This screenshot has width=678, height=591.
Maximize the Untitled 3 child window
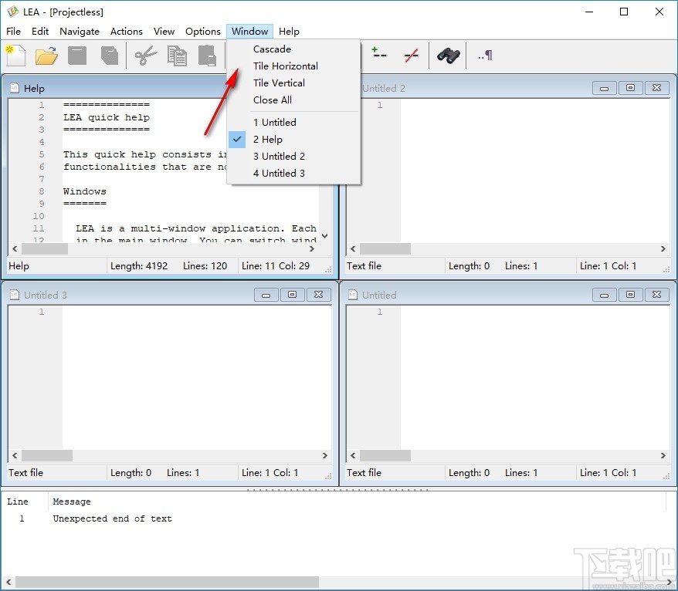point(293,295)
